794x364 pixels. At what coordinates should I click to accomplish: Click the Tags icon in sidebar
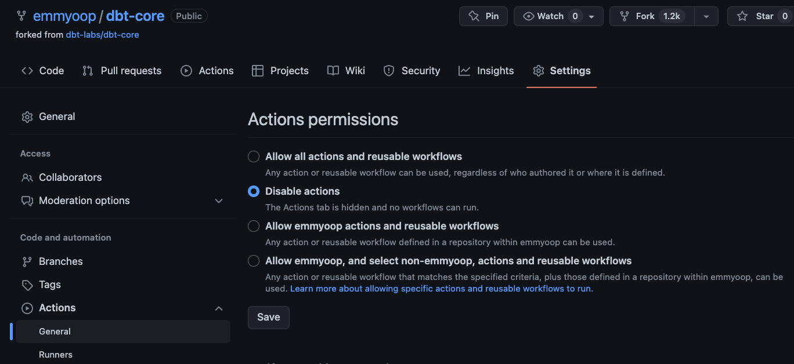27,285
